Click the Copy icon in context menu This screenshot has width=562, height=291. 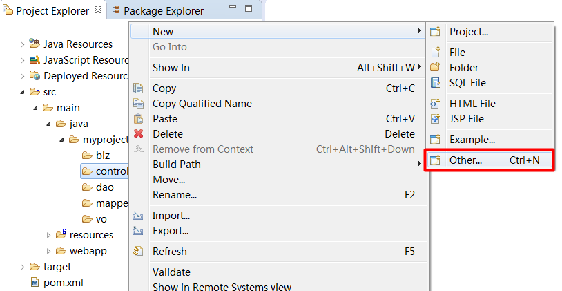[x=138, y=88]
